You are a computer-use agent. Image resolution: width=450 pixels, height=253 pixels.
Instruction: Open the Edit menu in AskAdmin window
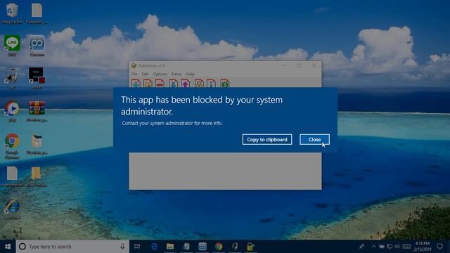click(x=145, y=74)
